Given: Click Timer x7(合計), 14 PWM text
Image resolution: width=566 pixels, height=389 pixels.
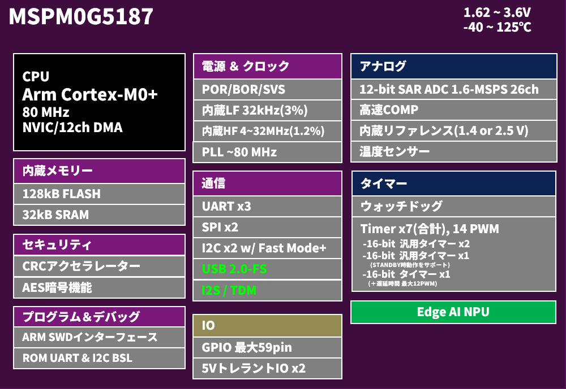Looking at the screenshot, I should tap(430, 229).
